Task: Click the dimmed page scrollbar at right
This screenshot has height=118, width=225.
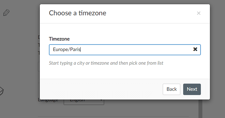Action: [x=200, y=109]
